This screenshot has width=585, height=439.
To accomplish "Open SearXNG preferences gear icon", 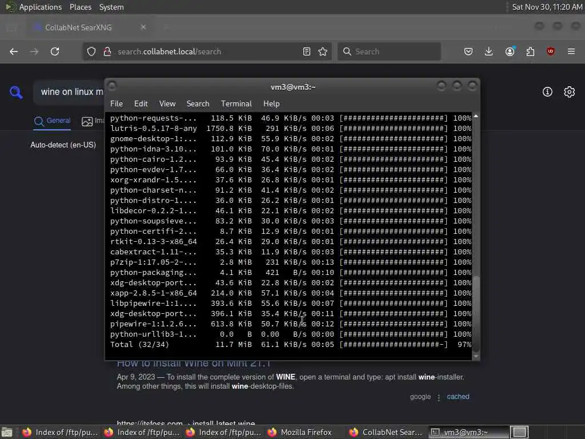I will 570,92.
